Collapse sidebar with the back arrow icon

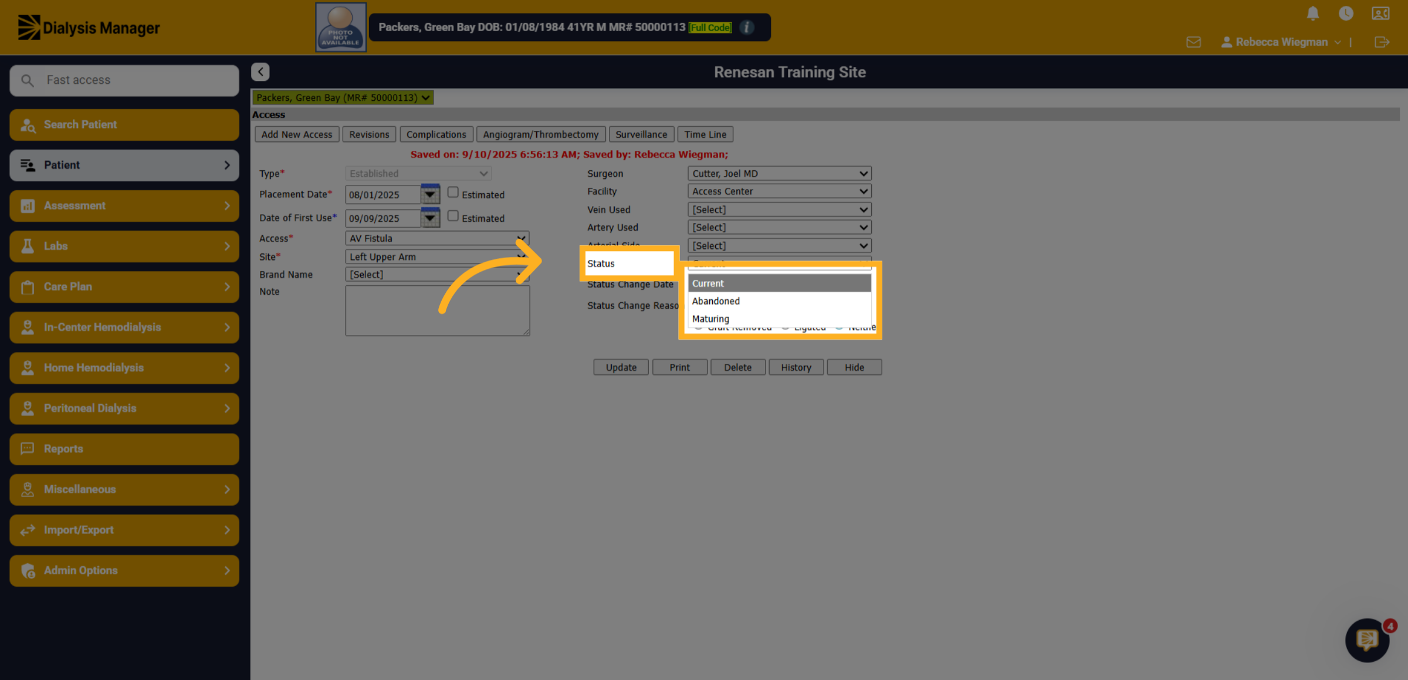pos(260,72)
